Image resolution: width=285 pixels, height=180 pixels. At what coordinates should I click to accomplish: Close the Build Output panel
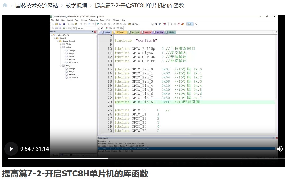click(277, 138)
